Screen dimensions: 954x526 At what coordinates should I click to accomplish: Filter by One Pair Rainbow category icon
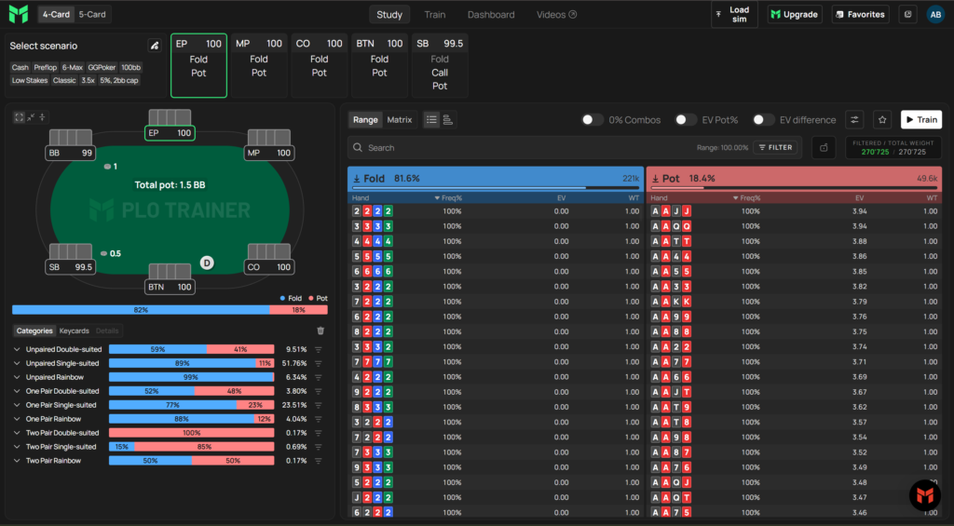click(x=319, y=419)
